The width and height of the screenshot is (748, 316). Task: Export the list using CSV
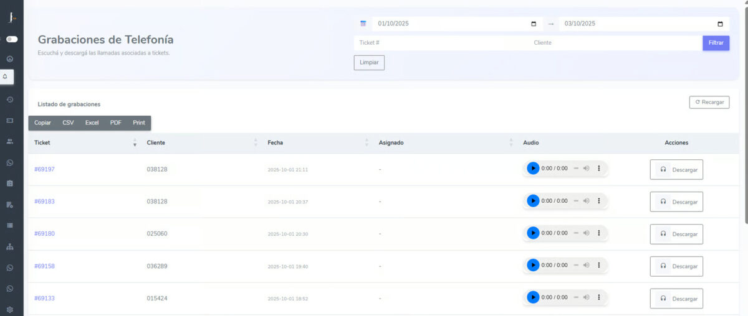click(68, 123)
